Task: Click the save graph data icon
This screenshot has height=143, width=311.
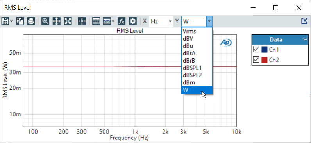Action: pyautogui.click(x=5, y=21)
